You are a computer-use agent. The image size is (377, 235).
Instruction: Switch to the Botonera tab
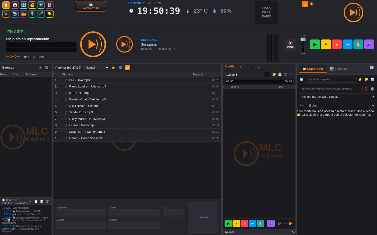338,69
